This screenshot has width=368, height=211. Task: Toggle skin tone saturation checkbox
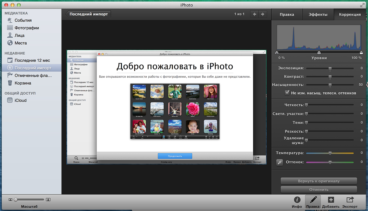pyautogui.click(x=287, y=93)
